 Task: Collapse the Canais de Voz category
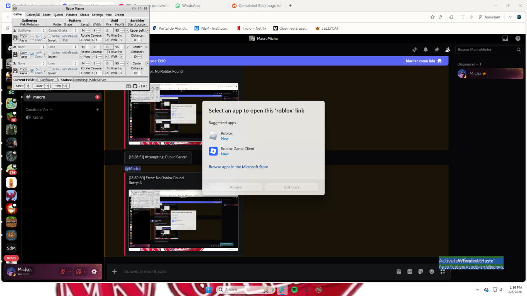point(38,109)
